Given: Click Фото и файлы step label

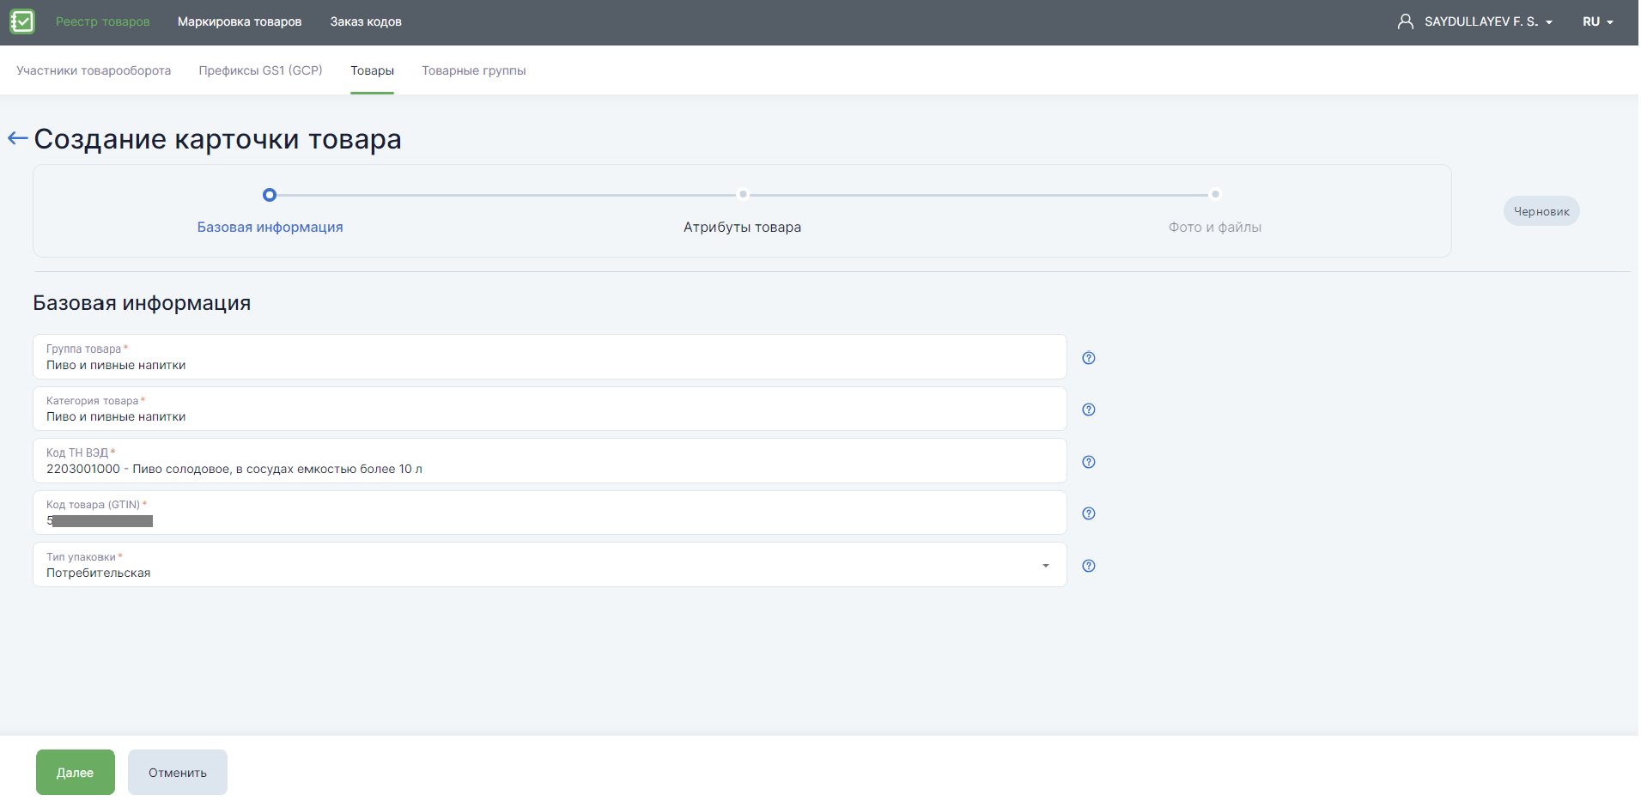Looking at the screenshot, I should tap(1215, 227).
